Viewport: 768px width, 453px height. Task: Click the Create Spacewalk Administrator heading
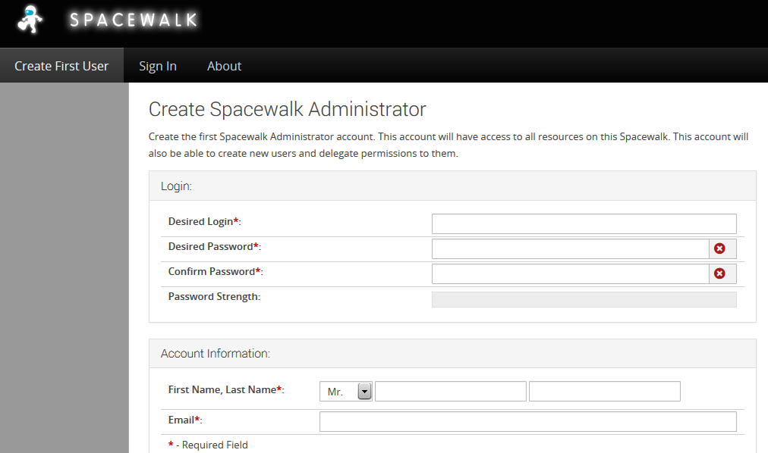(x=288, y=109)
